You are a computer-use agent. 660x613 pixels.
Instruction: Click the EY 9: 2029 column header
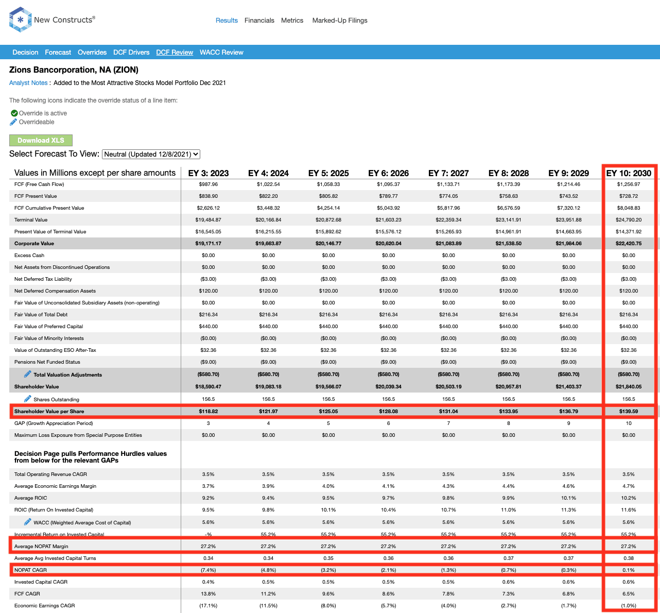click(569, 173)
